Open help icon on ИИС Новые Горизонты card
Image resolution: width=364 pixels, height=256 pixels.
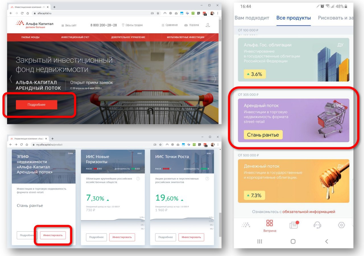pyautogui.click(x=138, y=179)
